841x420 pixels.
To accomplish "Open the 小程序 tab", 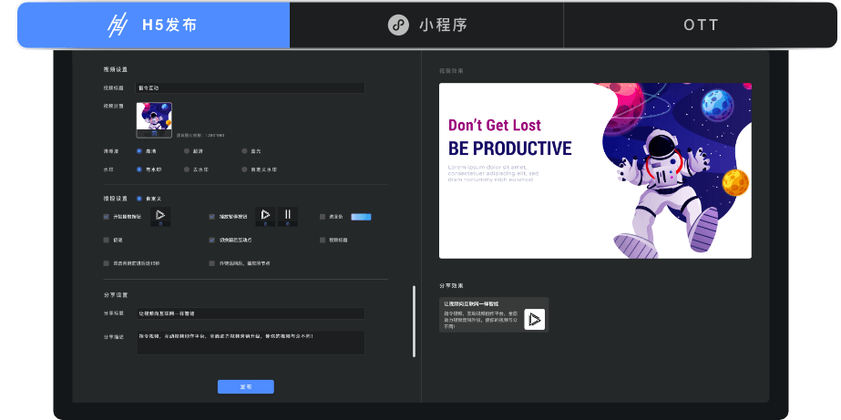I will coord(426,26).
